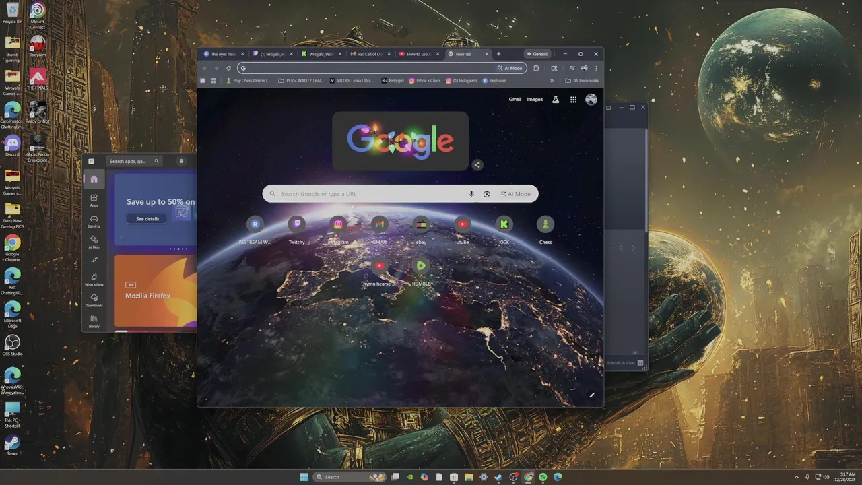This screenshot has width=862, height=485.
Task: Start voice search with the microphone icon
Action: click(471, 194)
